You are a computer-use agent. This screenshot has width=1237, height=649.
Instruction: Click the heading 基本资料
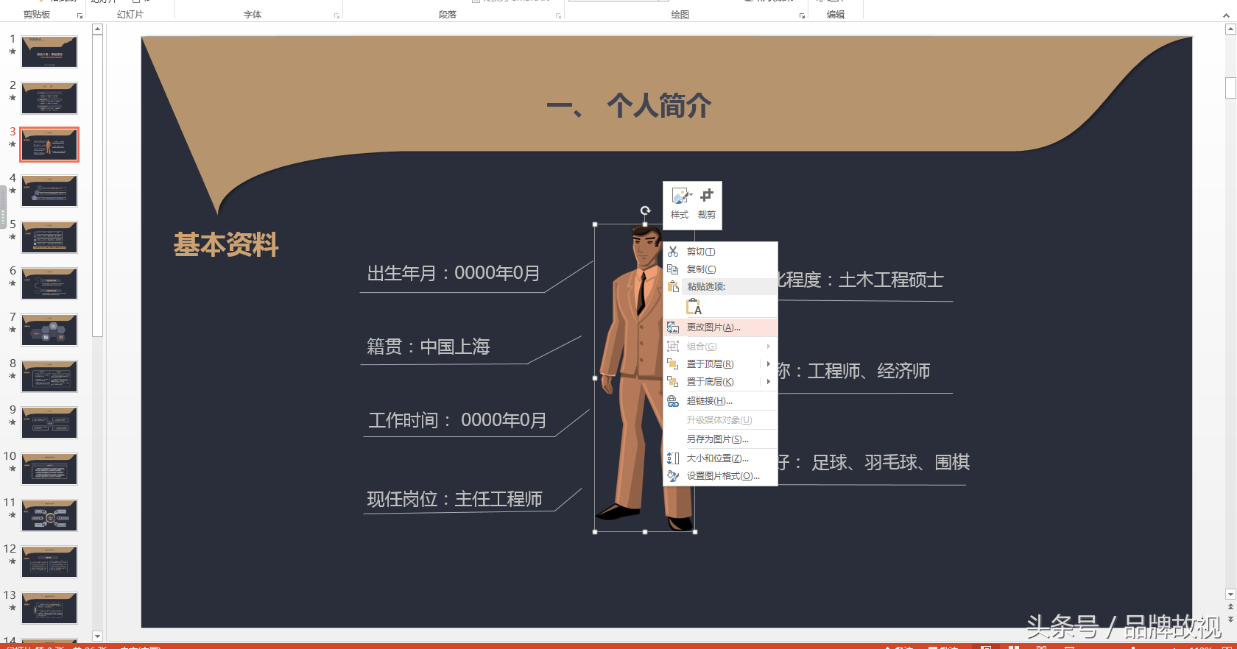tap(226, 244)
